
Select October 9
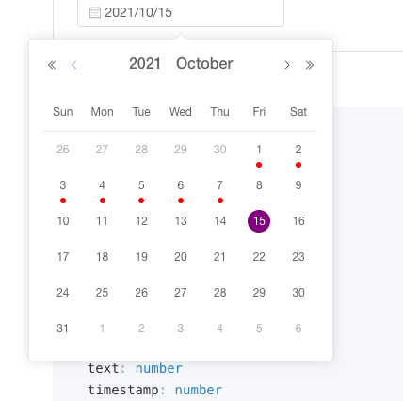298,185
